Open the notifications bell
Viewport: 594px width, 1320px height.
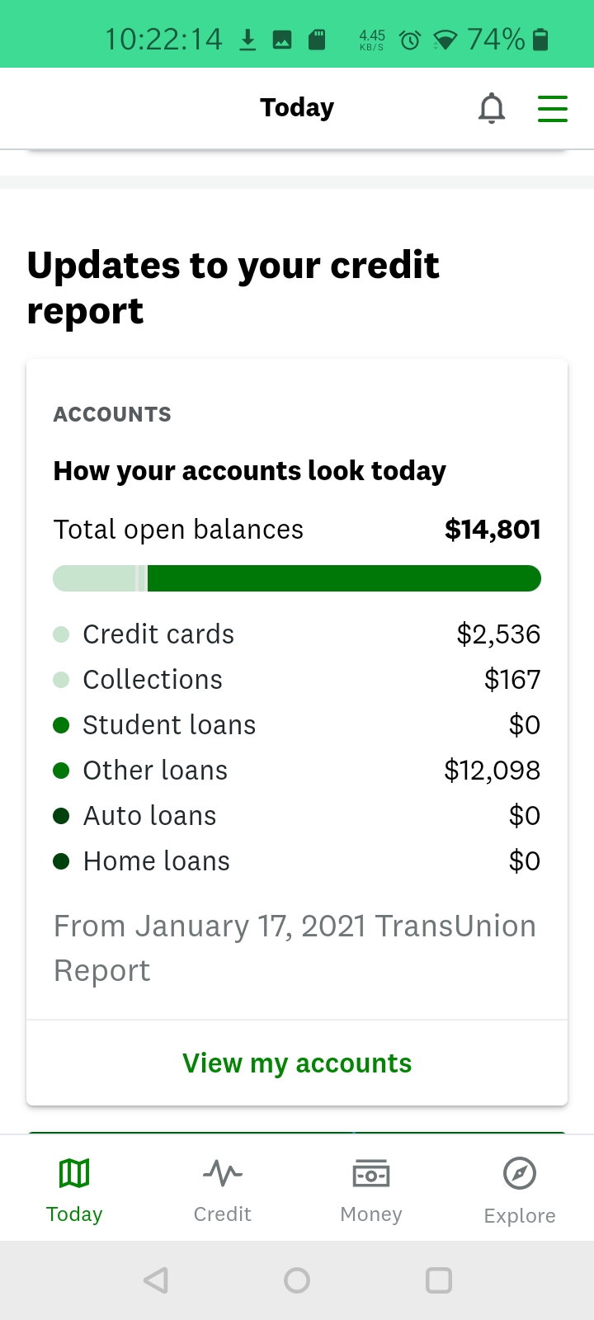(492, 108)
